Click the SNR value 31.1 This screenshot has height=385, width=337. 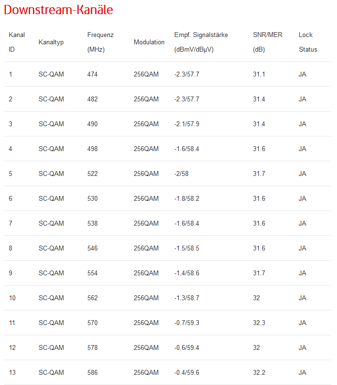259,75
